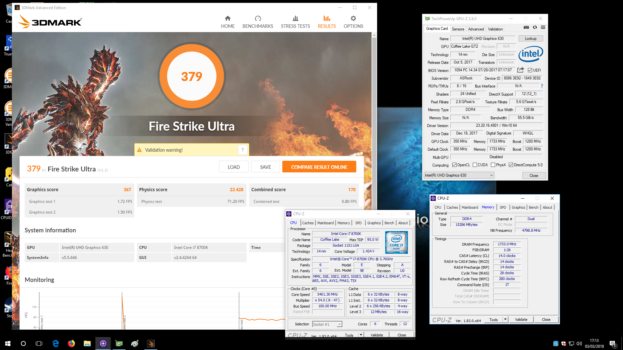The width and height of the screenshot is (623, 350).
Task: Expand the Socket #1 selection dropdown in CPU-Z
Action: tap(339, 324)
